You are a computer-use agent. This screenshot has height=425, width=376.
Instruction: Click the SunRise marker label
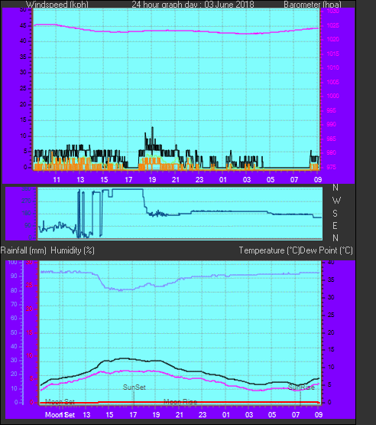click(x=301, y=387)
